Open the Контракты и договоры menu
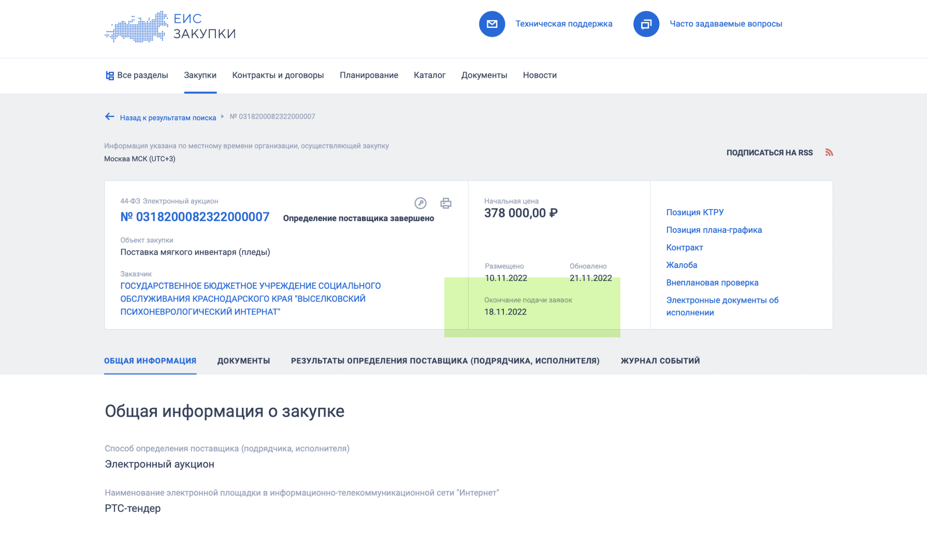This screenshot has height=533, width=927. tap(278, 76)
